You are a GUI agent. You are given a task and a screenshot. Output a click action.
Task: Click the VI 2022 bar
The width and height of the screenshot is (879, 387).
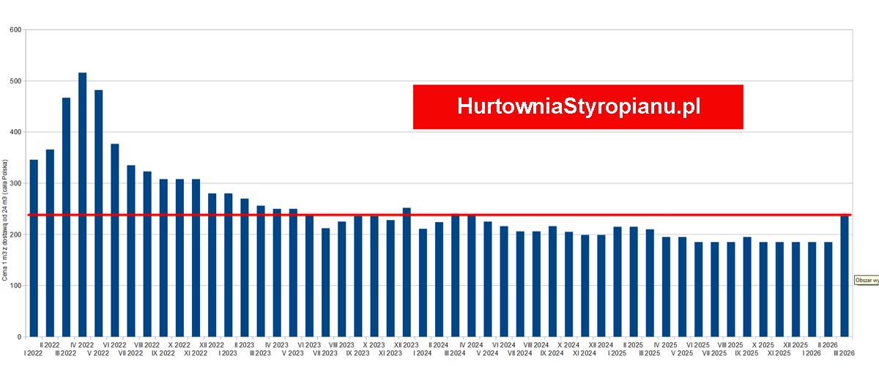(x=115, y=240)
